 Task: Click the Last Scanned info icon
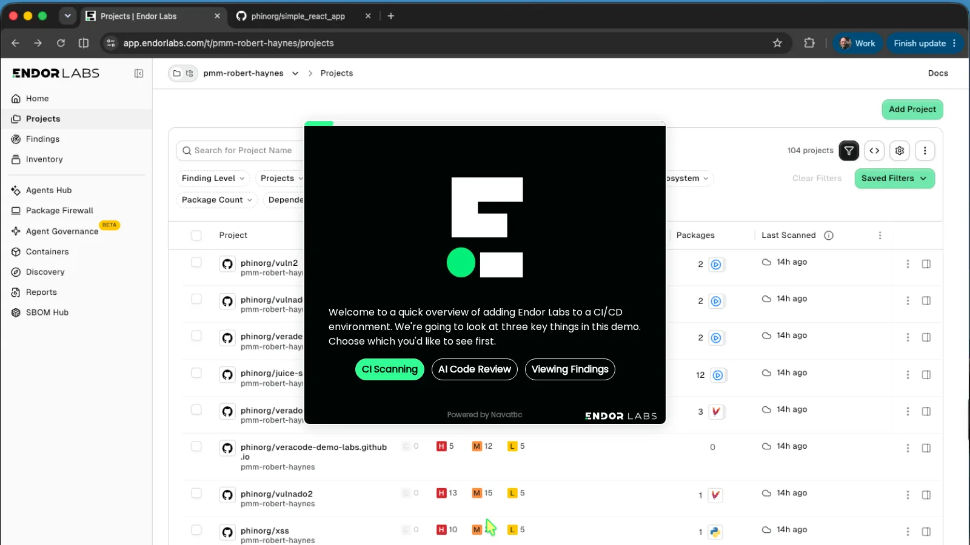click(x=829, y=236)
